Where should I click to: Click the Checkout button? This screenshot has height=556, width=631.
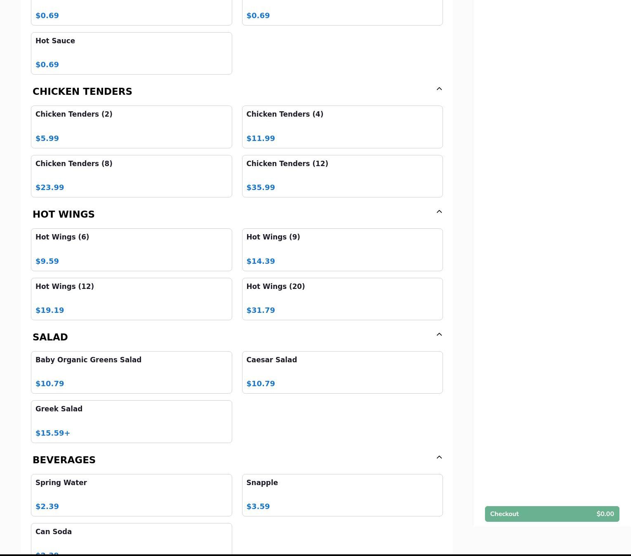click(552, 514)
